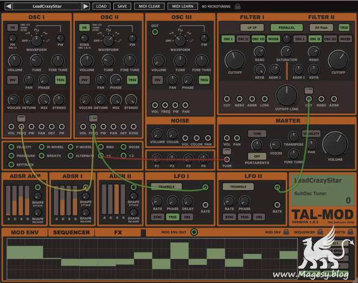358x283 pixels.
Task: Open the portamento OFF mode selector
Action: click(x=257, y=156)
